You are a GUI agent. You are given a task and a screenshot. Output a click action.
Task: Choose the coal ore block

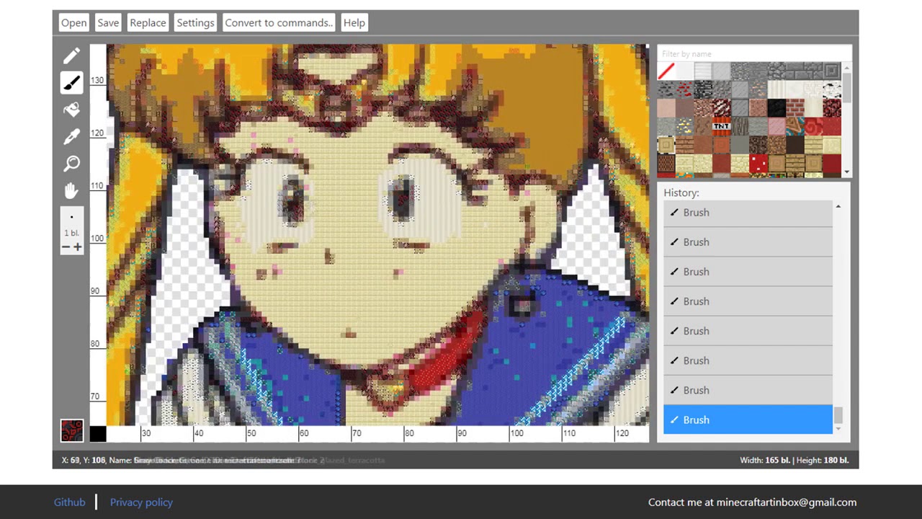666,89
